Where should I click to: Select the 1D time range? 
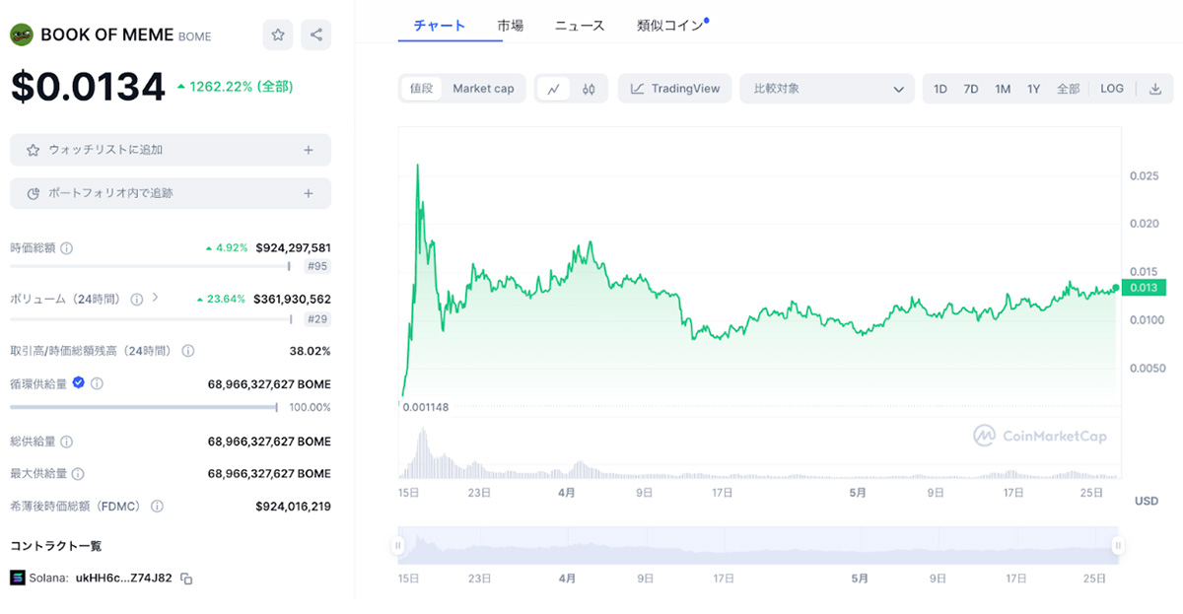point(940,89)
